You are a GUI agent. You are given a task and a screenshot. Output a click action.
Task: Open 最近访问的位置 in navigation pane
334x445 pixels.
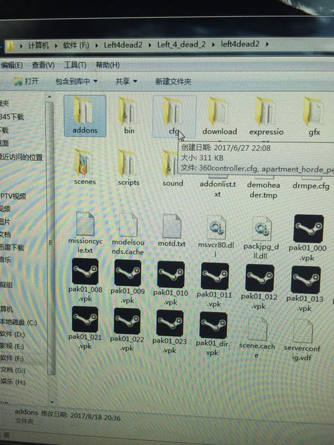click(x=21, y=157)
